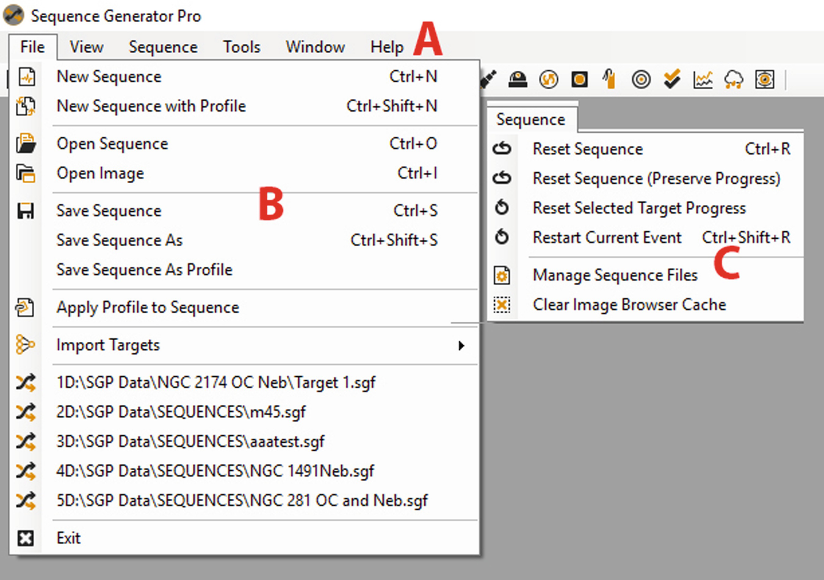Click the Manage Sequence Files gear icon
This screenshot has width=824, height=580.
(x=502, y=275)
